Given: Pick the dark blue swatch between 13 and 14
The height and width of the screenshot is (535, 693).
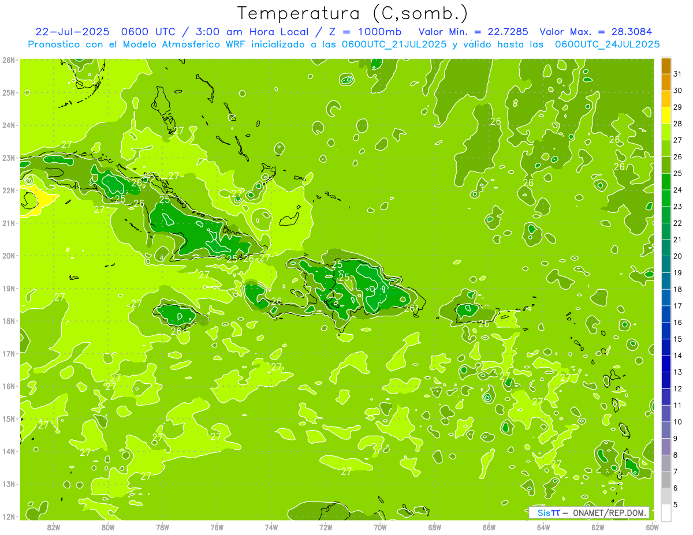Looking at the screenshot, I should click(666, 364).
